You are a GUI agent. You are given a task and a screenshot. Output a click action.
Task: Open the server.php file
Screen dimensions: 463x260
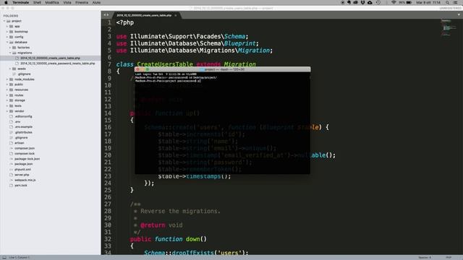tap(22, 175)
